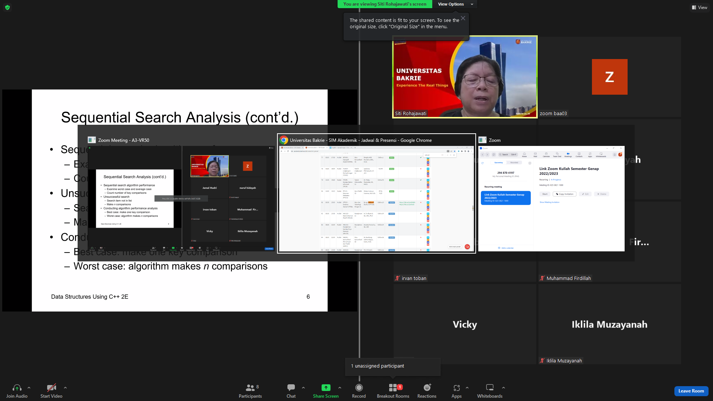Viewport: 713px width, 401px height.
Task: Open share options chevron beside Share Screen
Action: click(x=340, y=388)
